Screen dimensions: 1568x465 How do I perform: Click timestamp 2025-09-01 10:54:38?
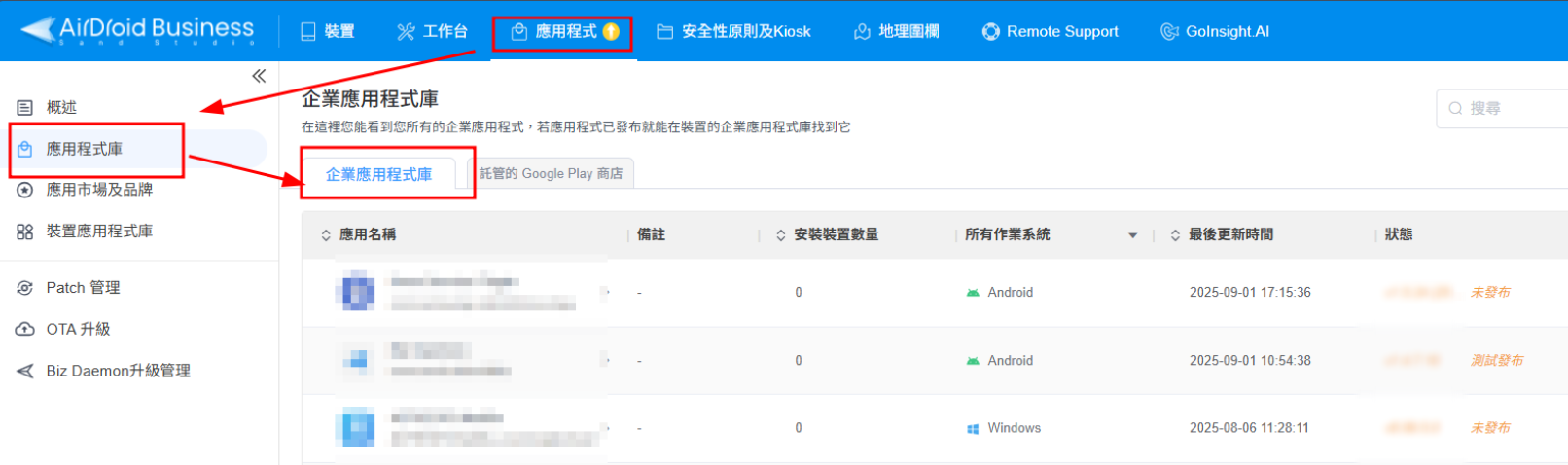(x=1250, y=360)
